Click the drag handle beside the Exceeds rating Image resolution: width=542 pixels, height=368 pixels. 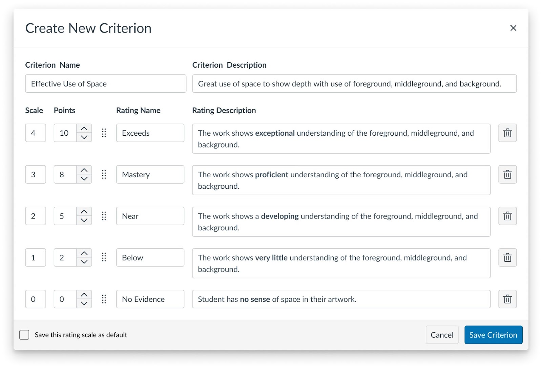point(104,133)
